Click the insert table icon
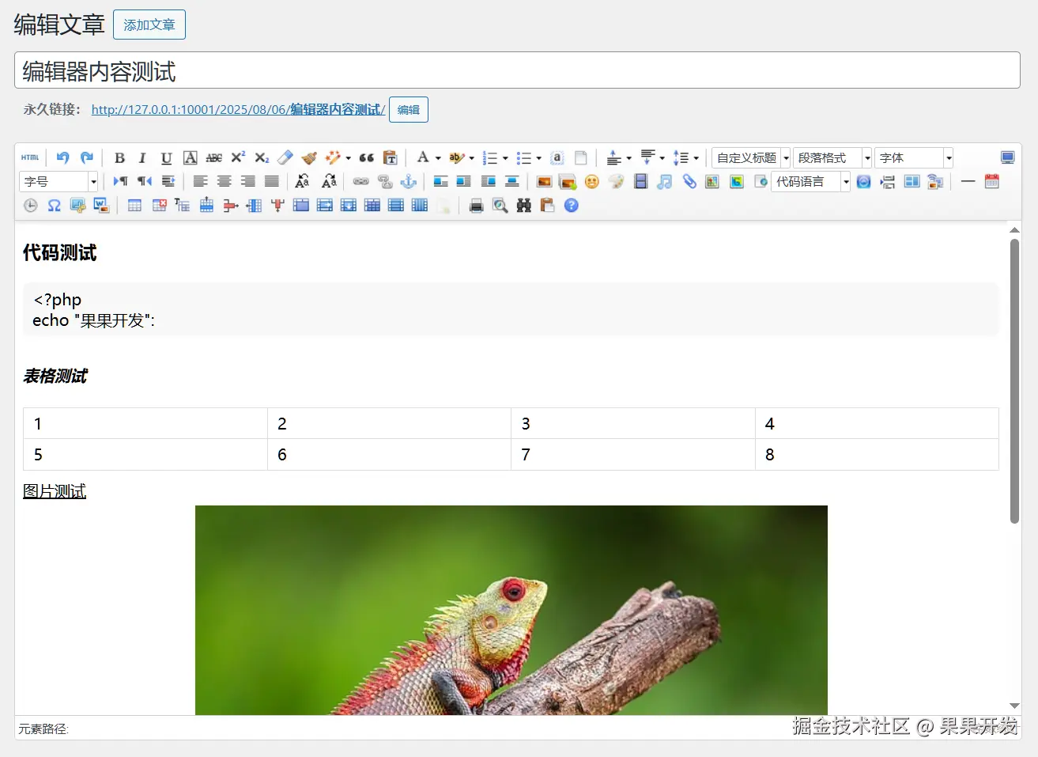 [x=135, y=206]
